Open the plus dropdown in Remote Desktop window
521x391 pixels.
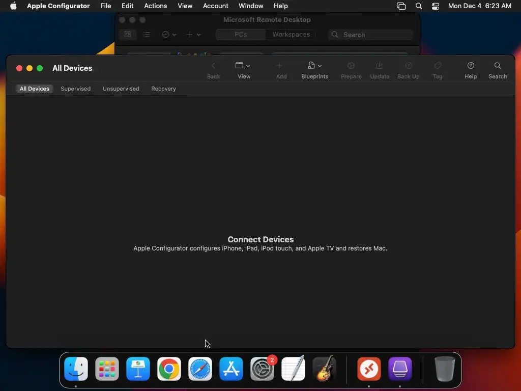193,35
